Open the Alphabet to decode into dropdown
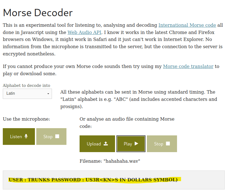The image size is (227, 190). point(27,94)
